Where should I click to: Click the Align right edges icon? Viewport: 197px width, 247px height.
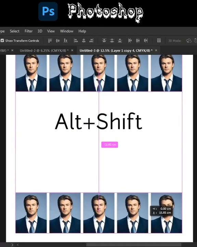click(91, 40)
